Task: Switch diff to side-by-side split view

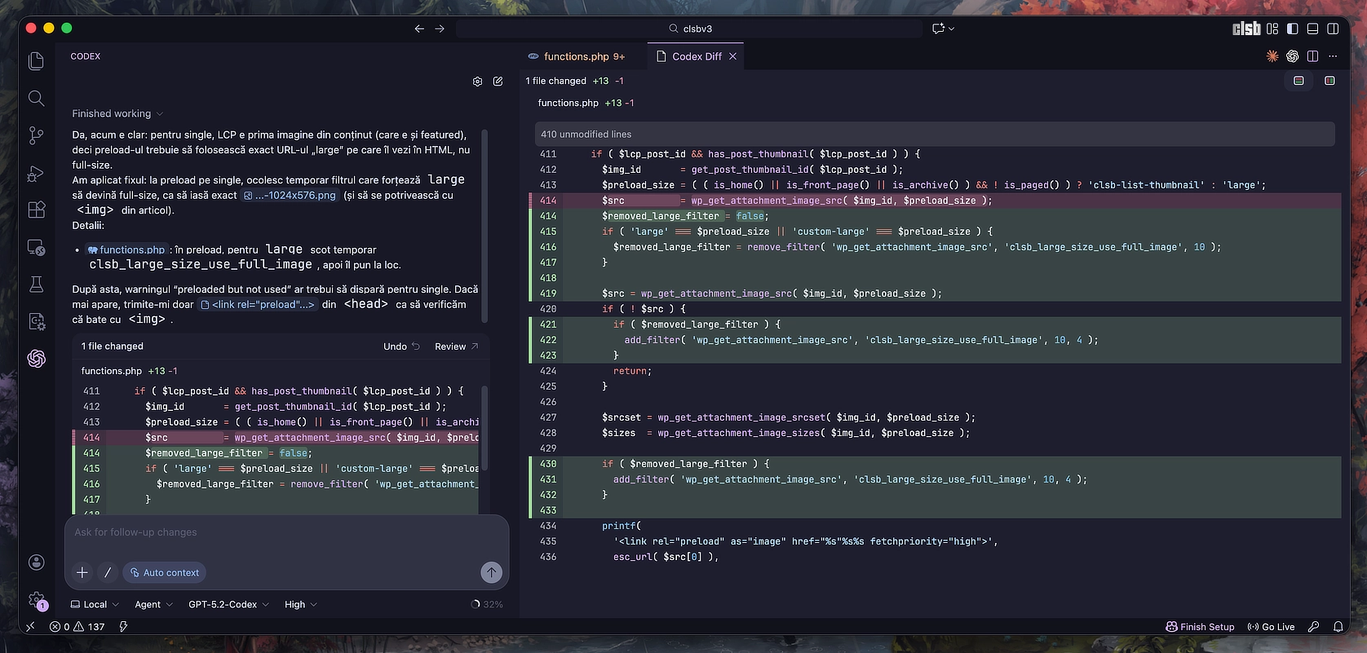Action: click(x=1329, y=81)
